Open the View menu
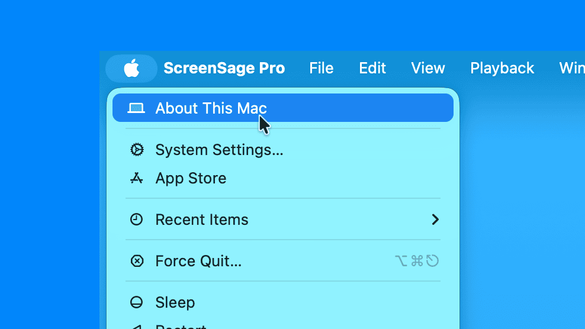585x329 pixels. click(x=427, y=69)
